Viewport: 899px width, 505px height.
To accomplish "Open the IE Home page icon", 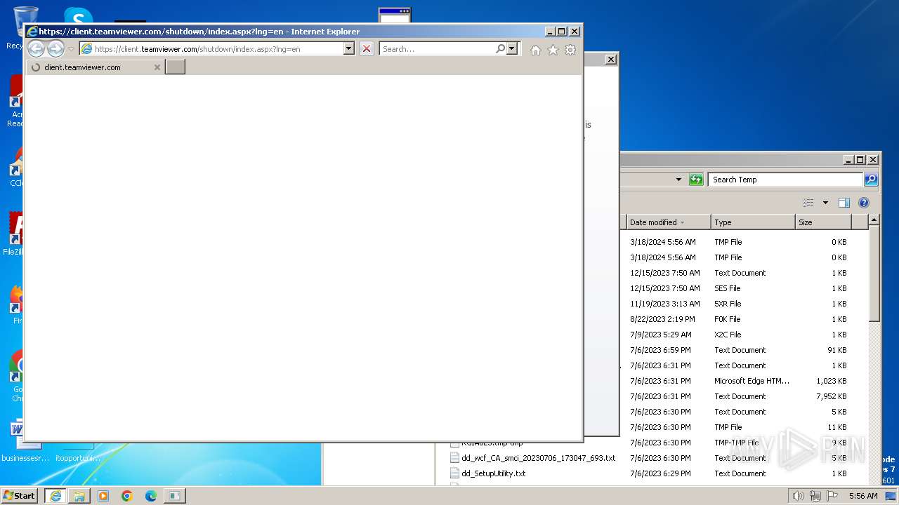I will (536, 50).
